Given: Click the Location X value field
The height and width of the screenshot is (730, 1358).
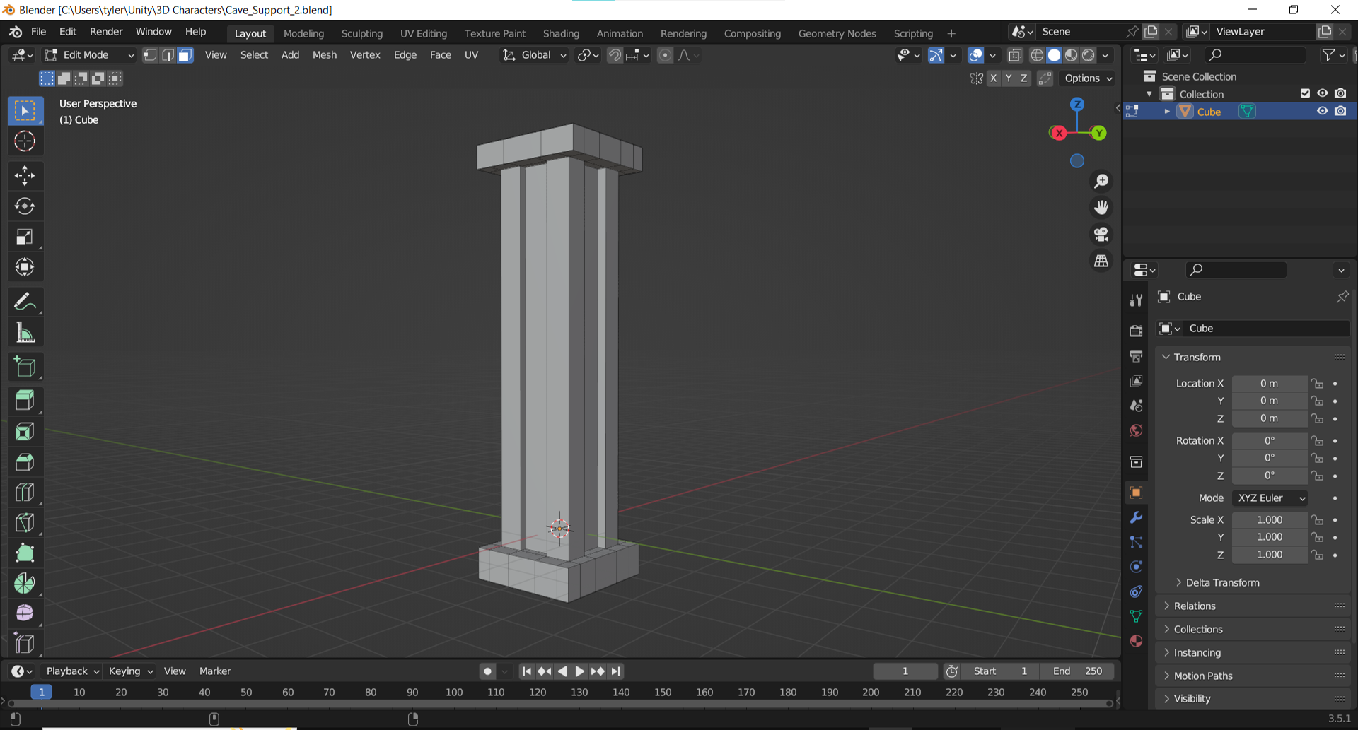Looking at the screenshot, I should [1269, 383].
